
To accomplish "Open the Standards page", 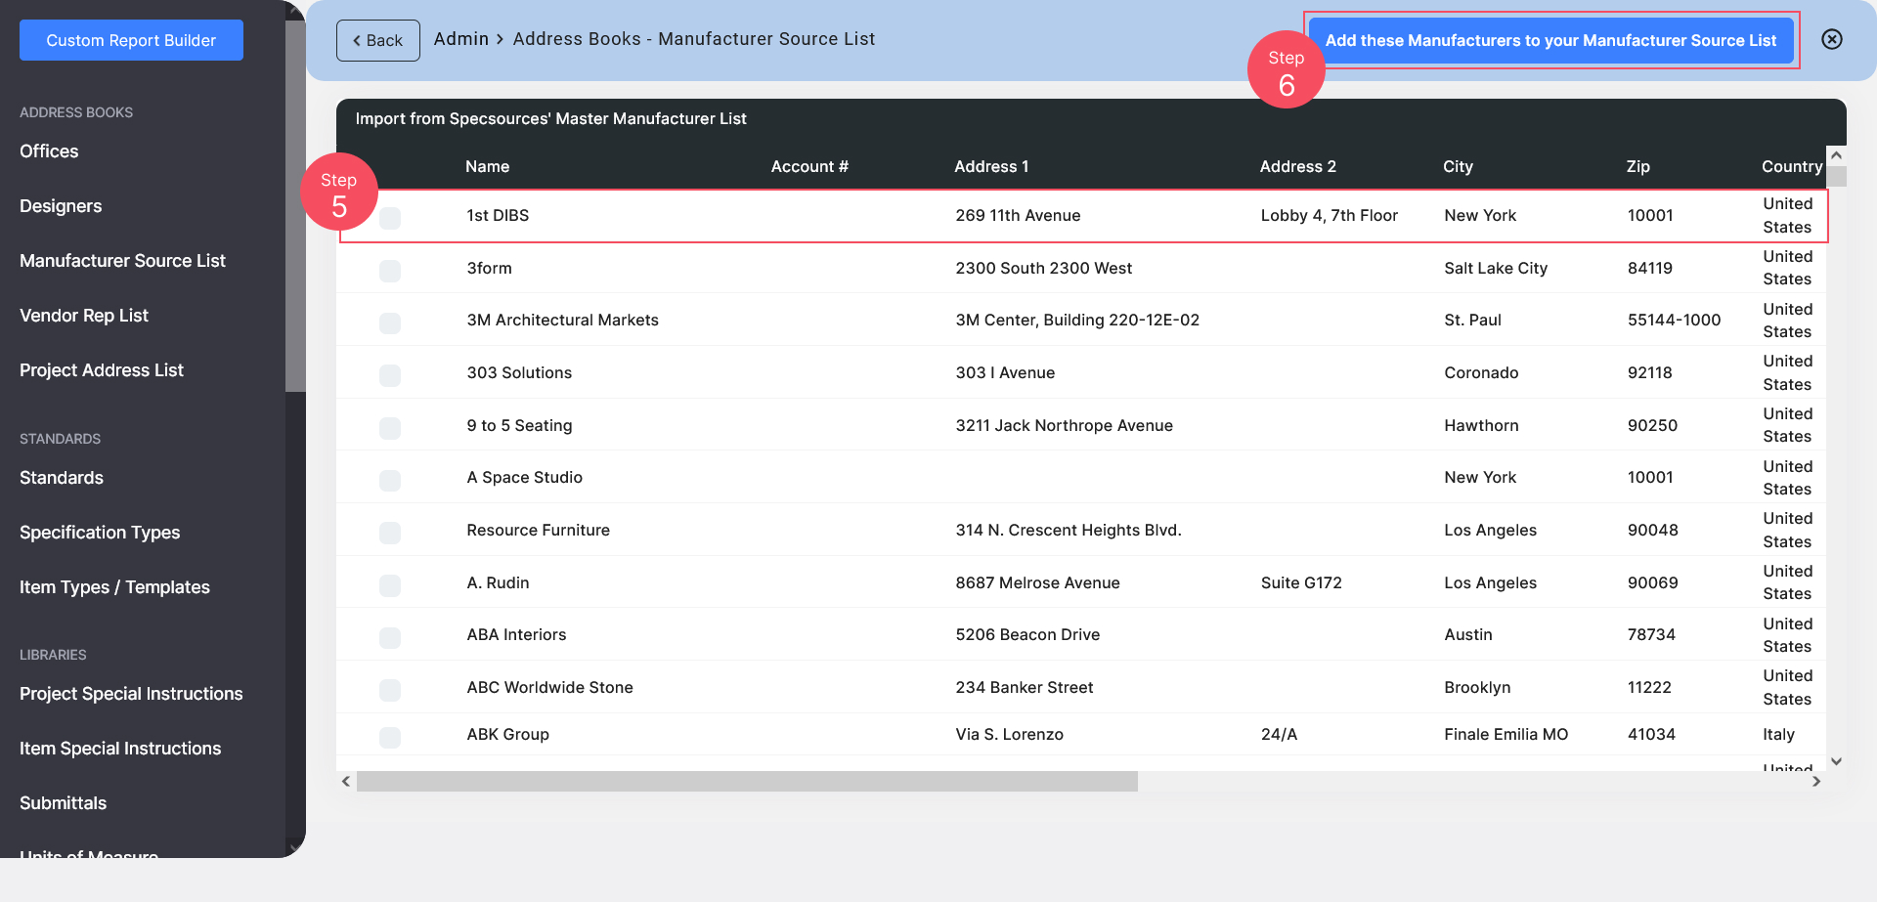I will tap(62, 478).
